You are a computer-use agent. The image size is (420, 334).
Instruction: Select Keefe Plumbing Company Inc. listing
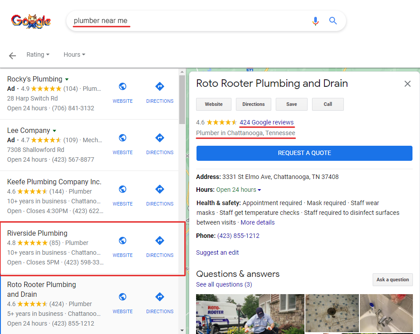tap(54, 182)
